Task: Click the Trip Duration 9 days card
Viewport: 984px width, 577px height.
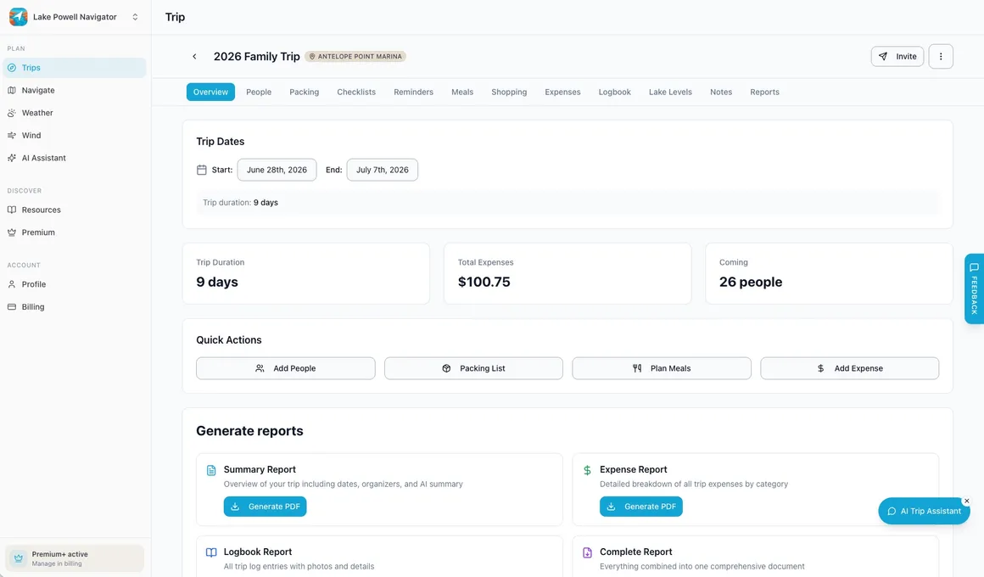Action: coord(306,274)
